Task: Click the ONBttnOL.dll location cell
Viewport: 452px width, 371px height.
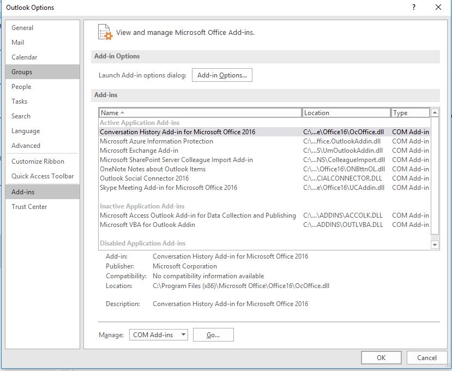Action: click(x=344, y=169)
